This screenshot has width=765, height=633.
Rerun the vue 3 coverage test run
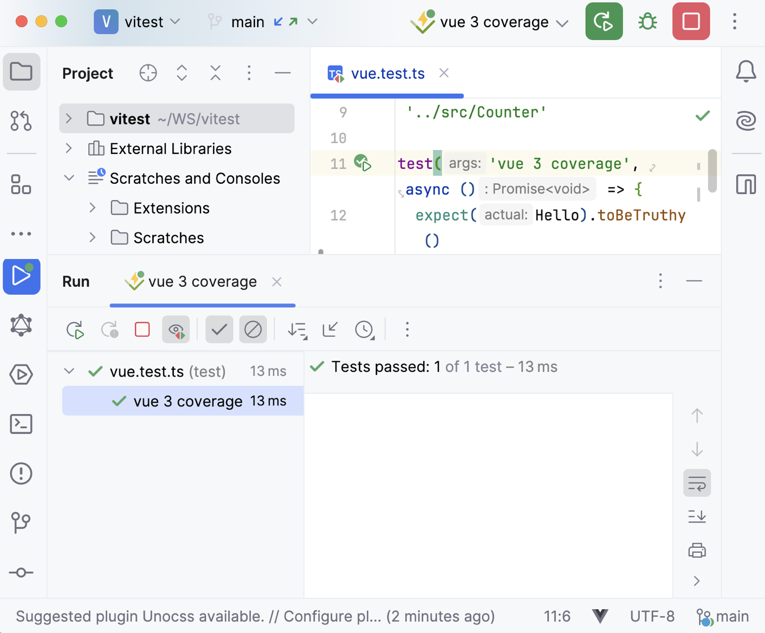click(x=75, y=329)
